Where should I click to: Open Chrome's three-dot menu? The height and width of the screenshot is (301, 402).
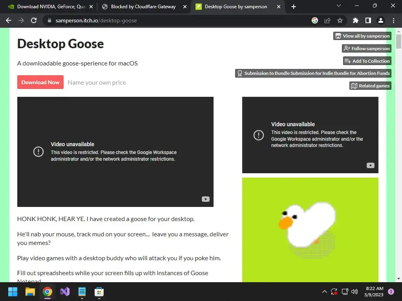coord(393,20)
